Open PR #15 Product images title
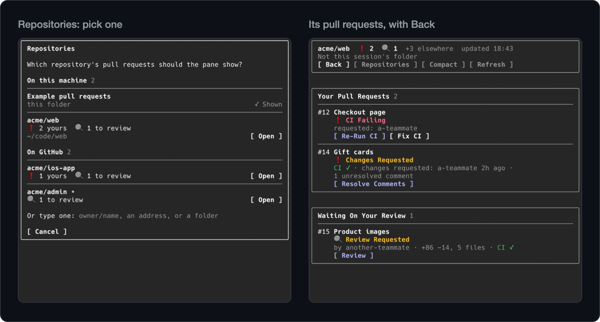Viewport: 600px width, 322px height. click(x=361, y=232)
